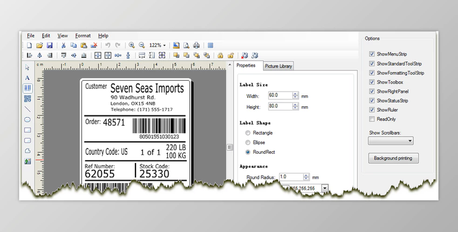The image size is (458, 232).
Task: Select the rectangle shape tool
Action: (27, 130)
